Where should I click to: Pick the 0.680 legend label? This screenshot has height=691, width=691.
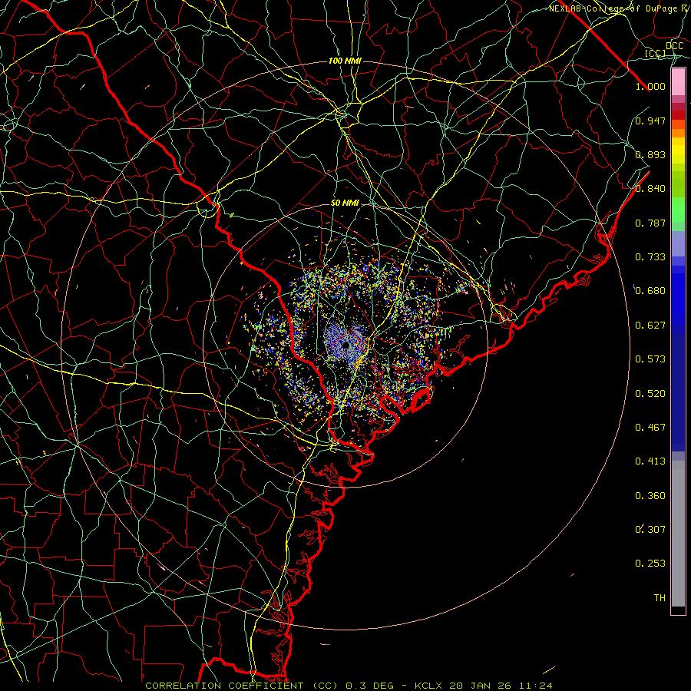[650, 291]
